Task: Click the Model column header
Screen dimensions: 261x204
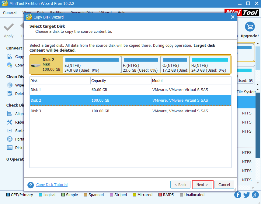Action: click(191, 80)
